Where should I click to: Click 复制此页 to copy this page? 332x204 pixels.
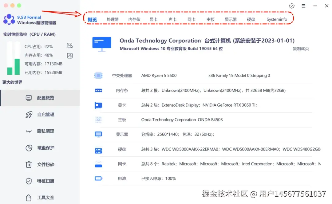point(301,49)
